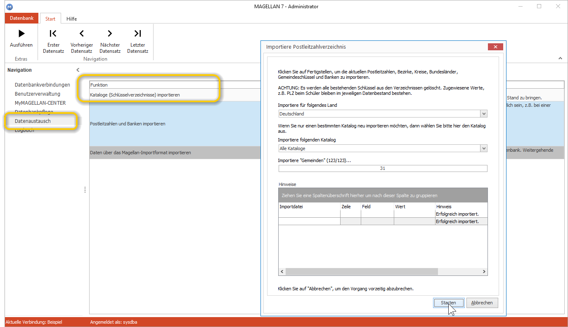Move to Nächster Datensatz
Viewport: 568px width, 327px height.
110,41
